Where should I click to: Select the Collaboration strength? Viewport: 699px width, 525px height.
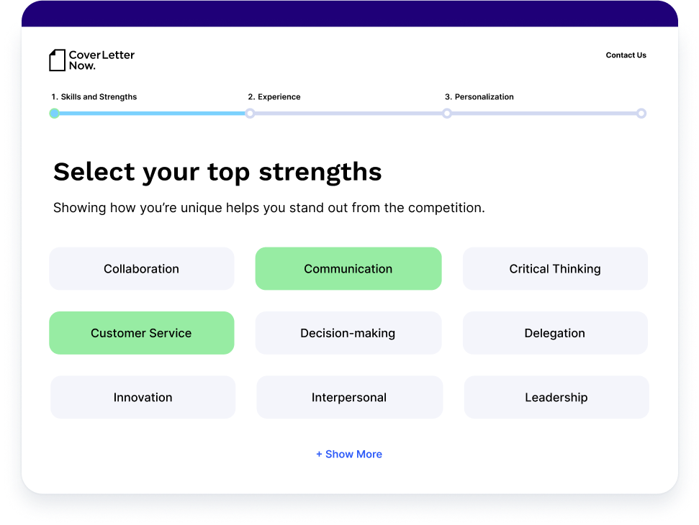point(141,269)
